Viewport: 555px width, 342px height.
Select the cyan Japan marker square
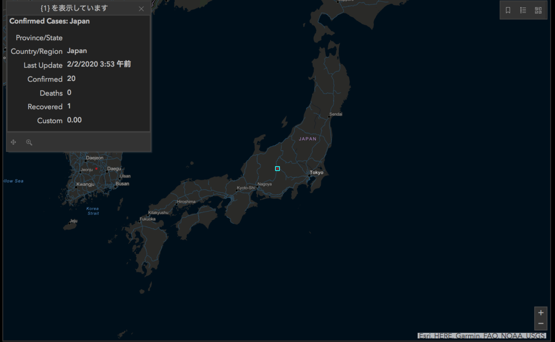[x=277, y=168]
